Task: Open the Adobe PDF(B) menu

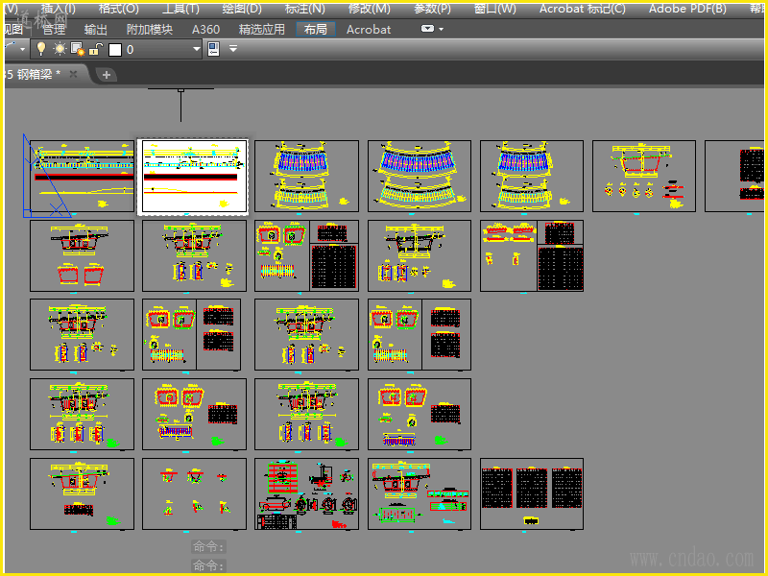Action: pyautogui.click(x=687, y=9)
